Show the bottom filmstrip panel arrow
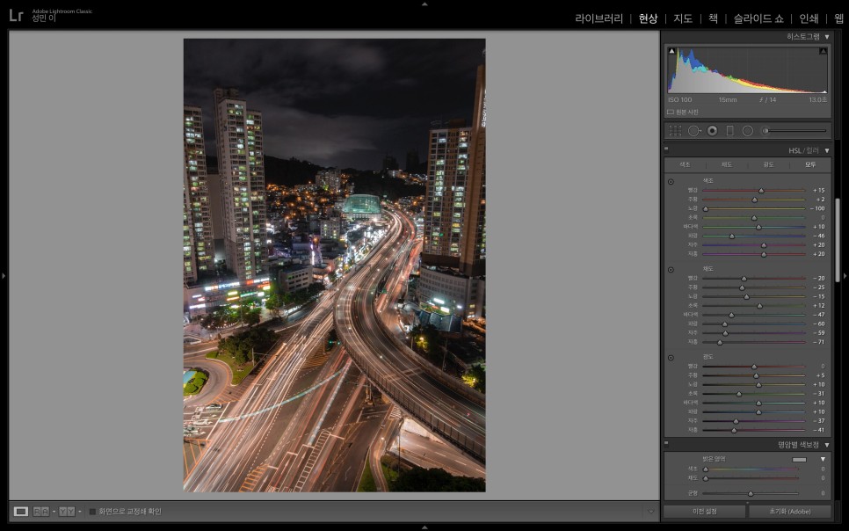Viewport: 849px width, 531px height. [424, 527]
